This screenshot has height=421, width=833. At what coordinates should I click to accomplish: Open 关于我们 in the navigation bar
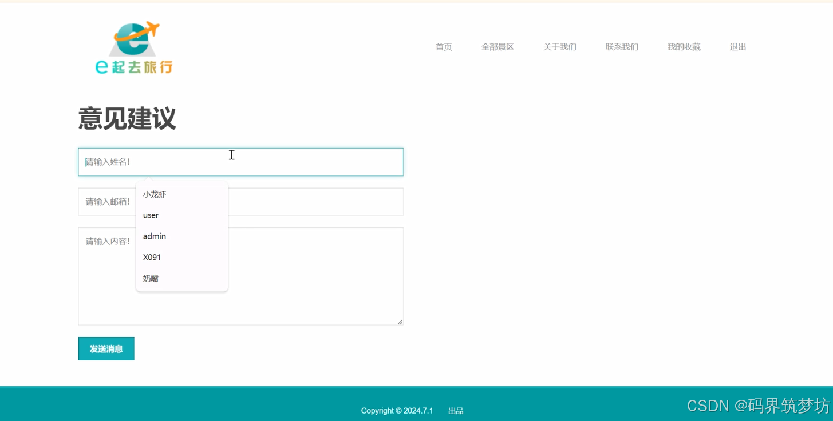(x=559, y=47)
